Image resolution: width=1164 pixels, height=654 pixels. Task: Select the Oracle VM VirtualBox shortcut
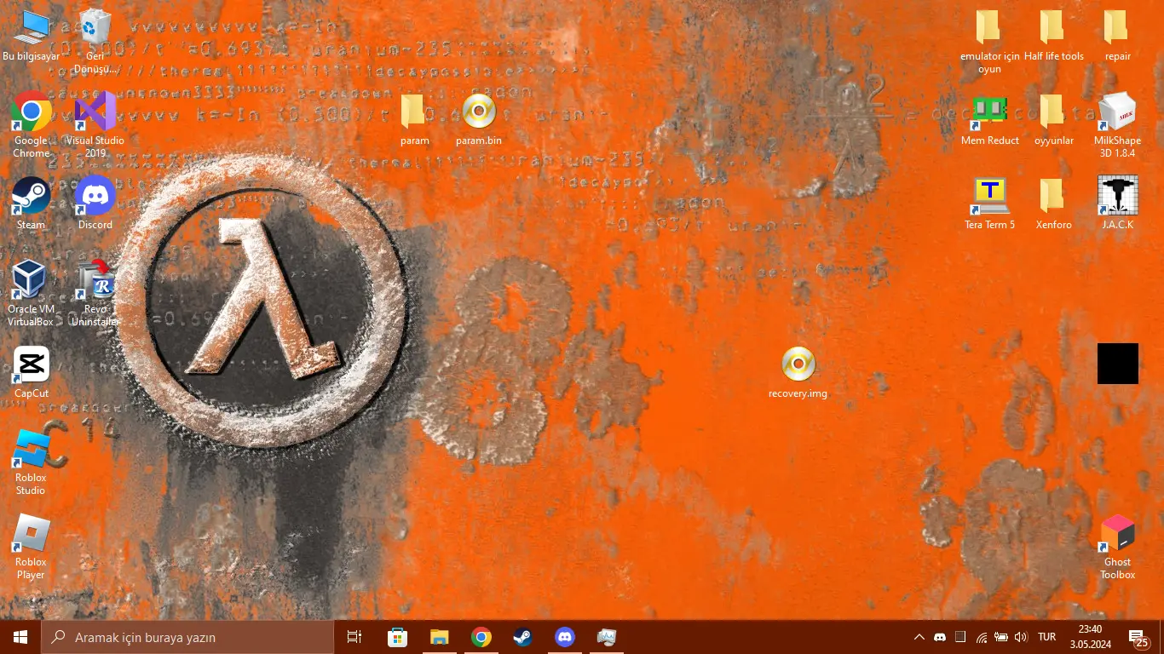32,294
